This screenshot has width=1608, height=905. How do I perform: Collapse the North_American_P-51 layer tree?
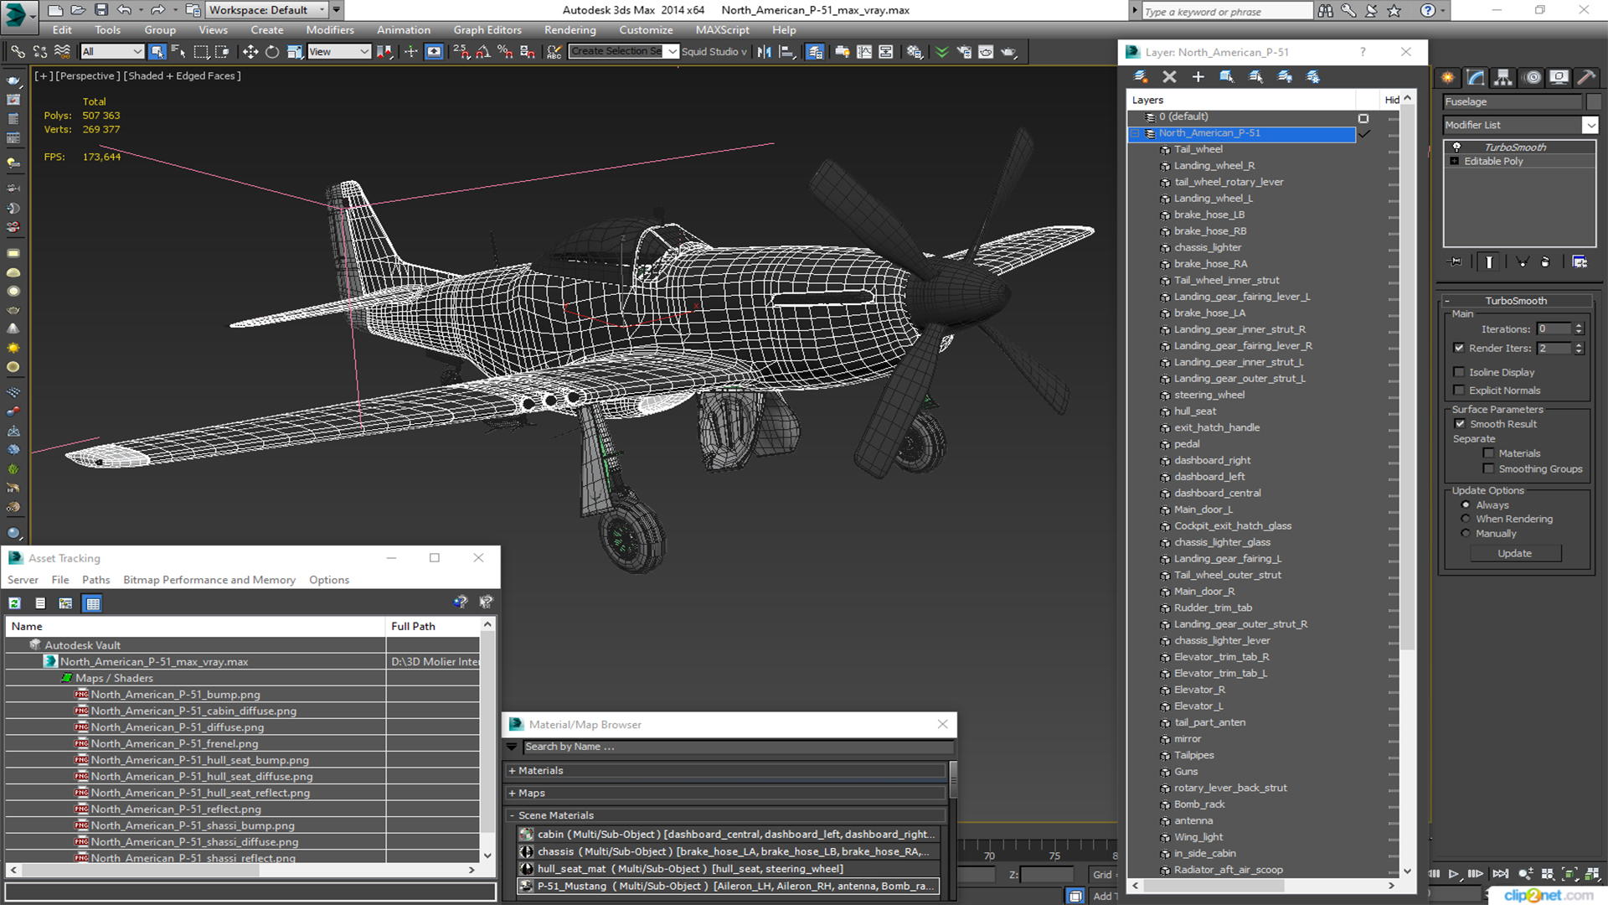[1136, 133]
